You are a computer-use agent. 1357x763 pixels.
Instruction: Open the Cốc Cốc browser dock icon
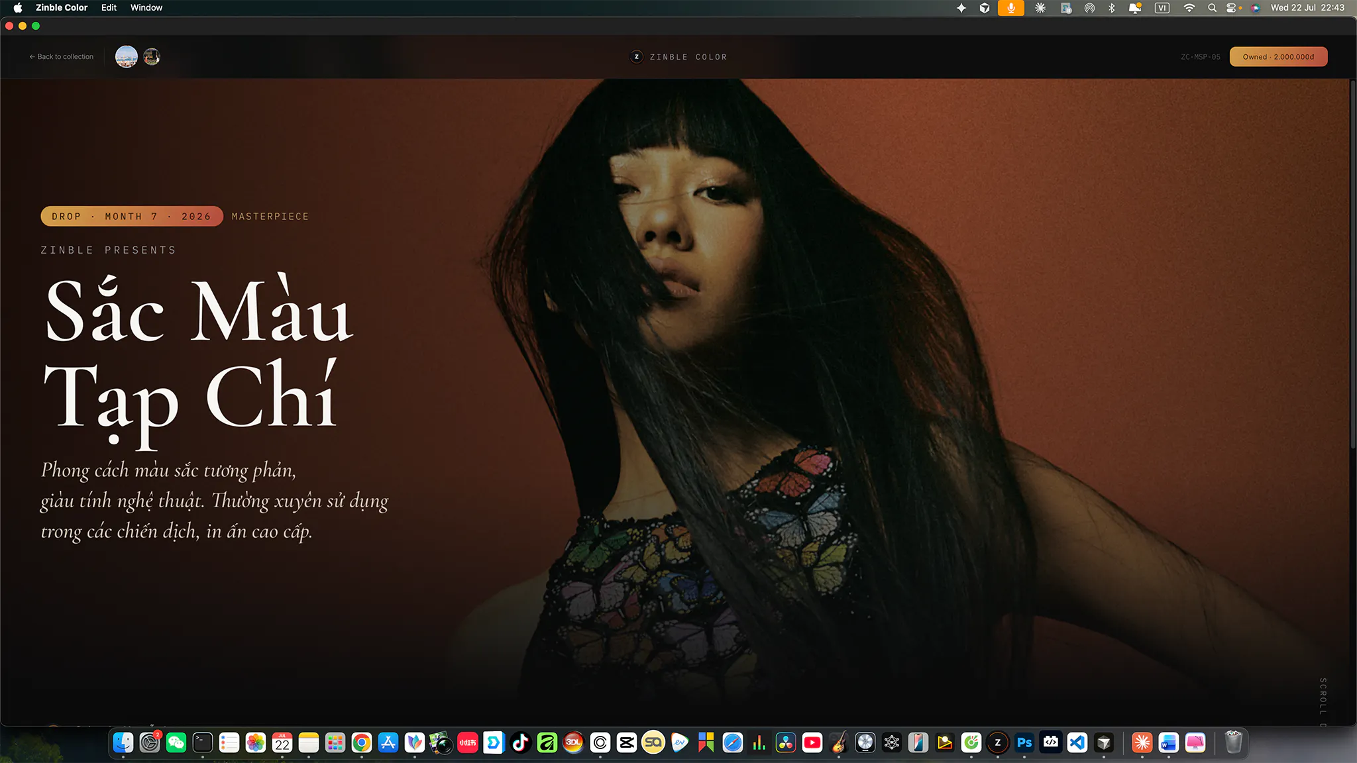point(971,743)
